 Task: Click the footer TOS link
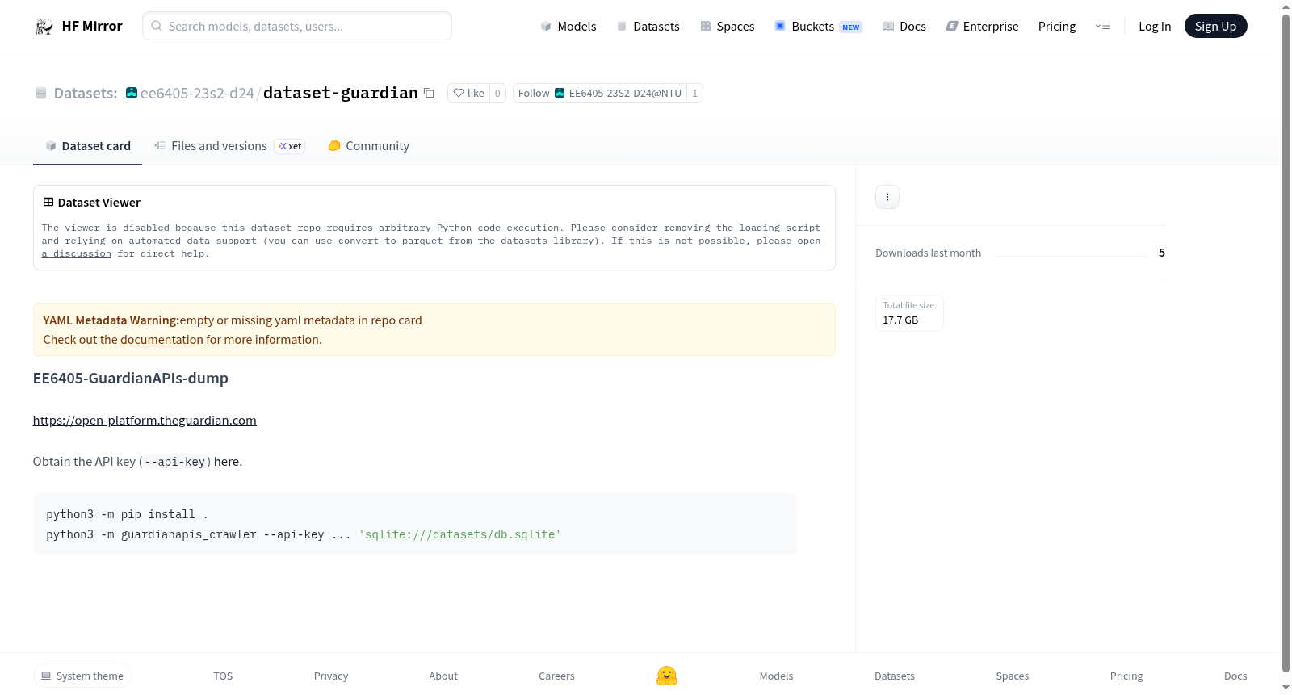(x=223, y=676)
